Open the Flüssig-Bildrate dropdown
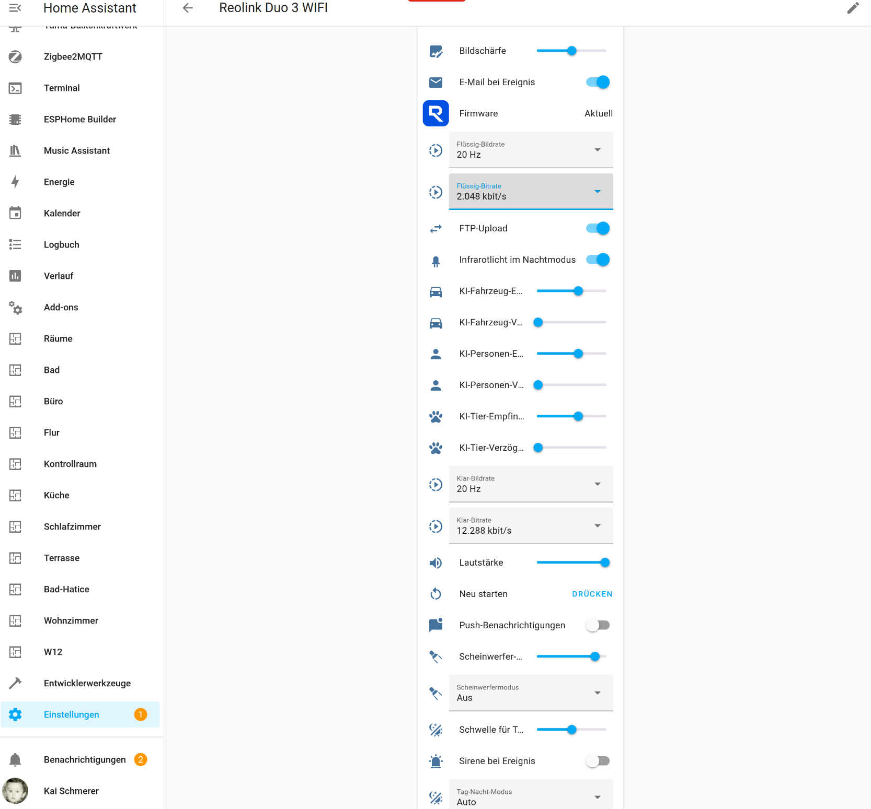The width and height of the screenshot is (871, 809). [x=531, y=150]
